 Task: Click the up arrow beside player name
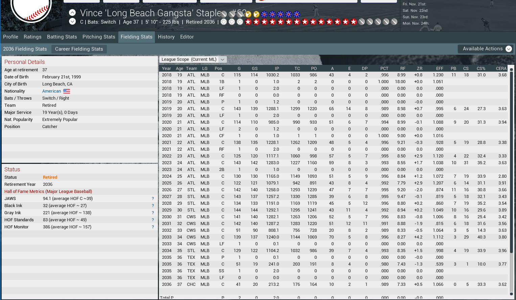click(72, 13)
